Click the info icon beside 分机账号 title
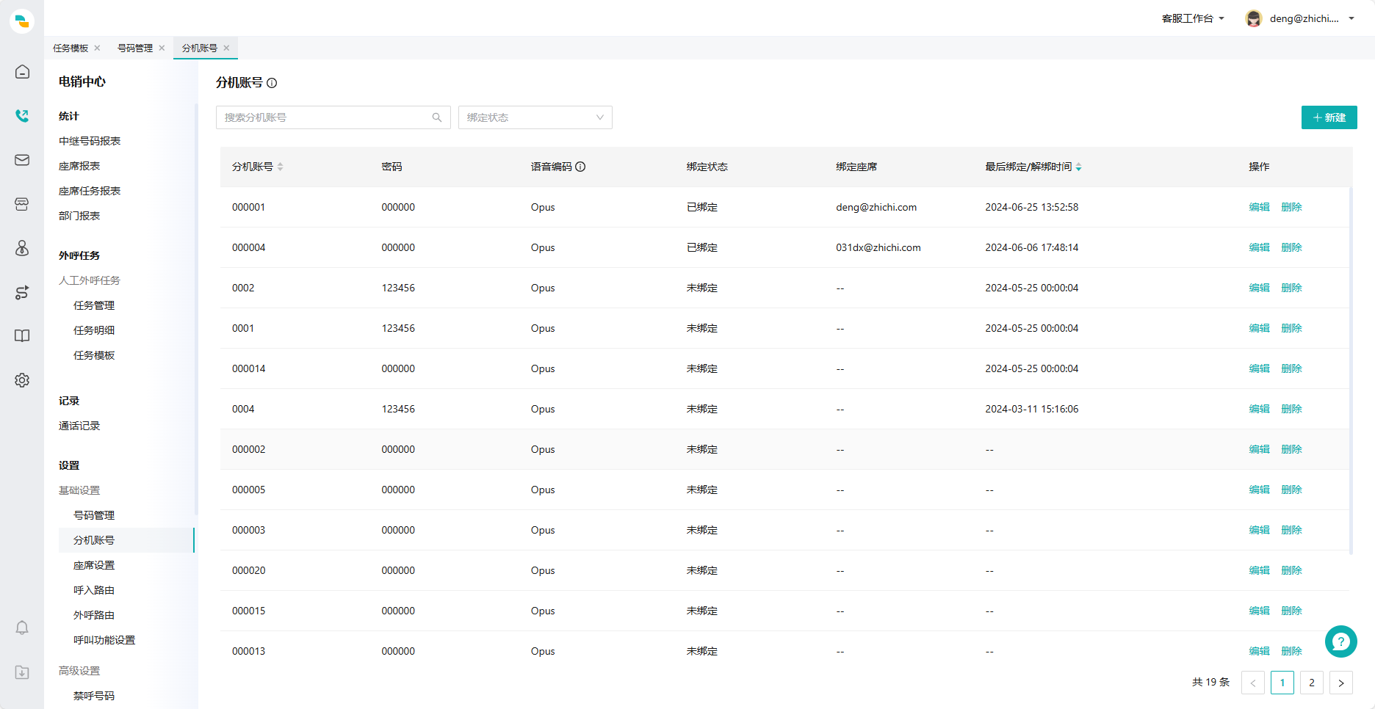 pyautogui.click(x=272, y=83)
